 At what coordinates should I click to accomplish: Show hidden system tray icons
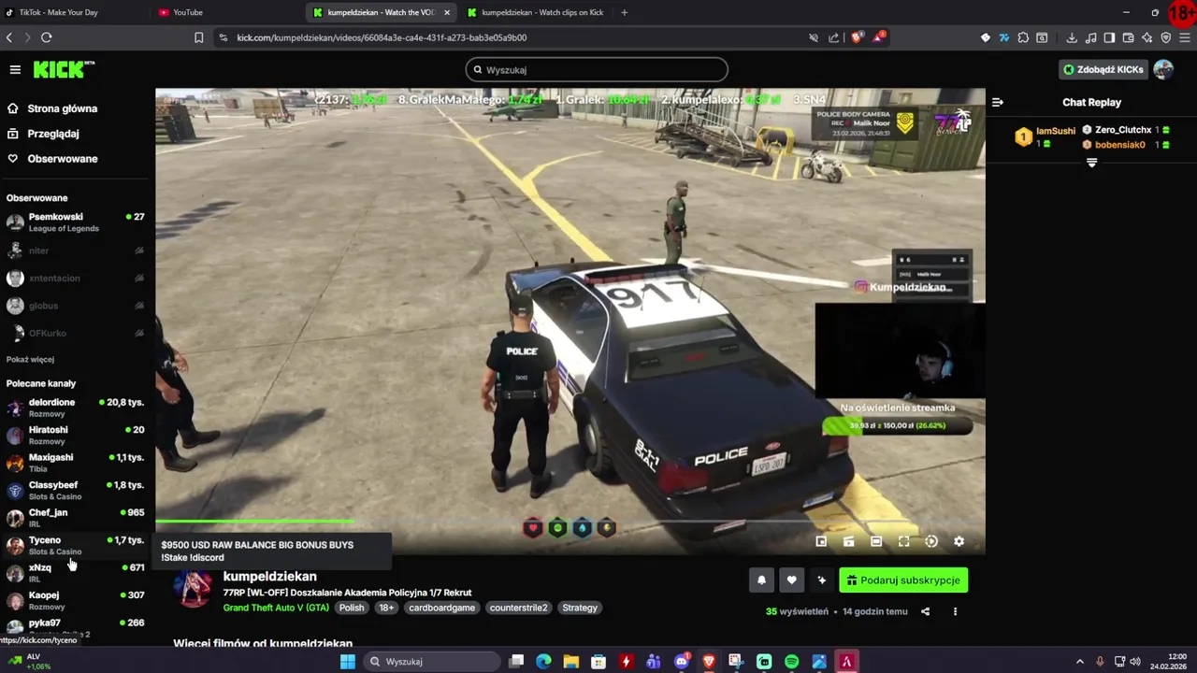coord(1079,662)
